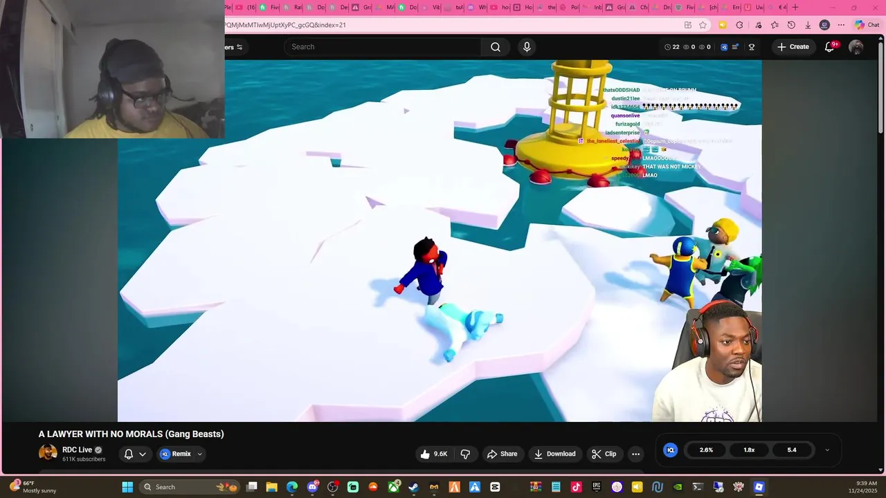This screenshot has height=498, width=886.
Task: Bookmark this page with the star icon
Action: pos(703,25)
